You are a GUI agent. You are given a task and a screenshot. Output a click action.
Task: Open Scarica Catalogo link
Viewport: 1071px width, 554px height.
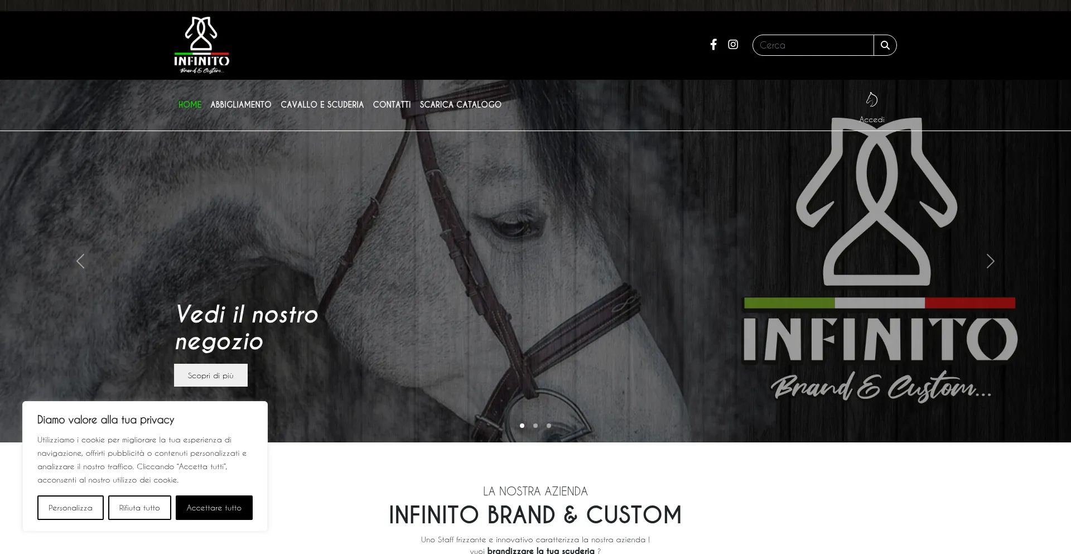pyautogui.click(x=461, y=105)
